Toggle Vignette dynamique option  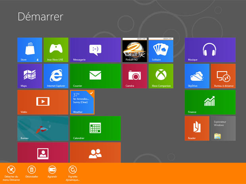tap(73, 173)
